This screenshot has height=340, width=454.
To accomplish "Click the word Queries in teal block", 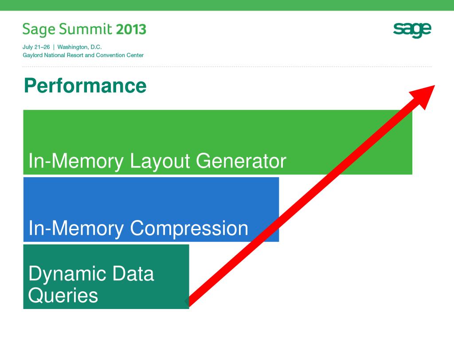I will pyautogui.click(x=63, y=295).
